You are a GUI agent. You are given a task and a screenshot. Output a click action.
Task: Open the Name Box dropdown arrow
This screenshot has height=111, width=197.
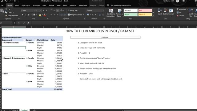point(11,23)
